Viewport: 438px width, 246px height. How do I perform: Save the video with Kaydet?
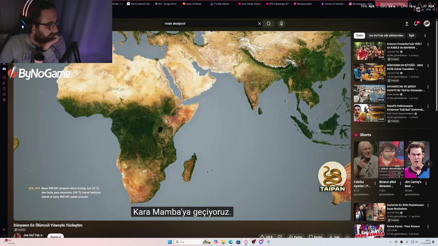click(316, 237)
